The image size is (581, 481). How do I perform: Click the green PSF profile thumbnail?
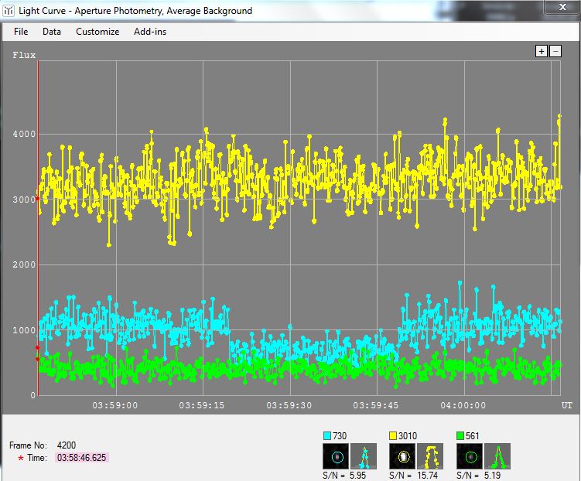497,456
